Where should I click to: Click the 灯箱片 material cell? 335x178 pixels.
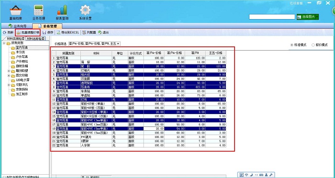[x=96, y=70]
